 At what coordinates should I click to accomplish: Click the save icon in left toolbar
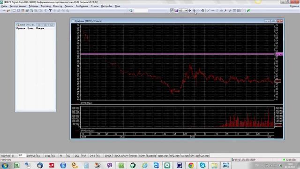[27, 10]
